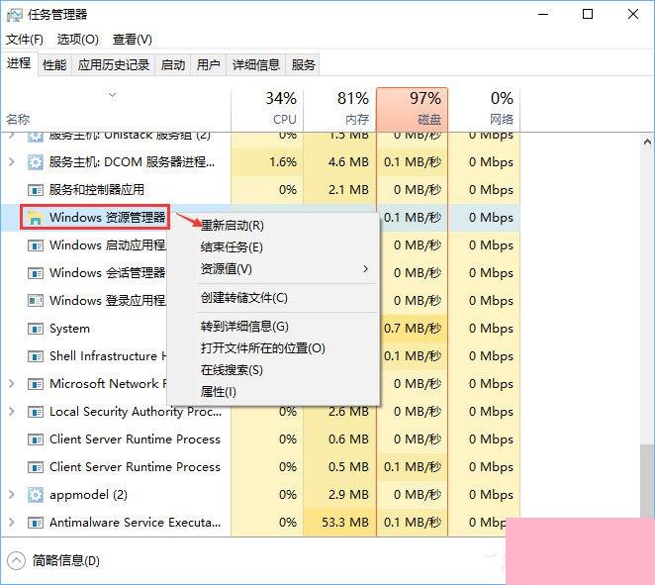This screenshot has width=655, height=585.
Task: Expand the Antimalware Service Executable group
Action: pos(12,523)
